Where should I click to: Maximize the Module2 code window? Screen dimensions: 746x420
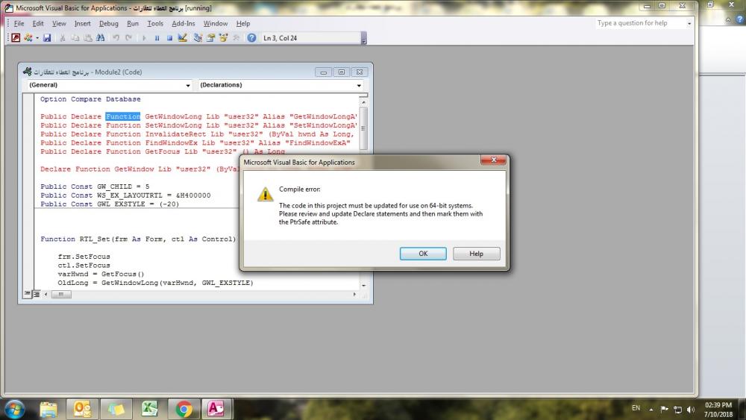tap(341, 72)
